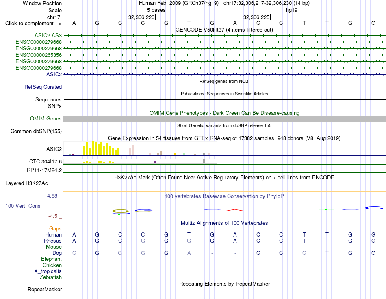Click the 32,306,220 position marker
The height and width of the screenshot is (299, 386).
(141, 17)
